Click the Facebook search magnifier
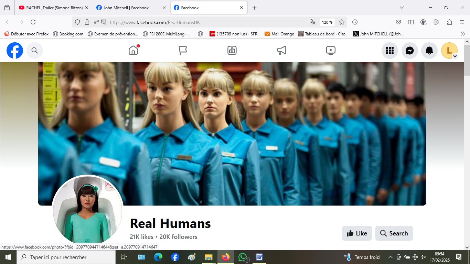This screenshot has height=264, width=470. click(x=34, y=51)
